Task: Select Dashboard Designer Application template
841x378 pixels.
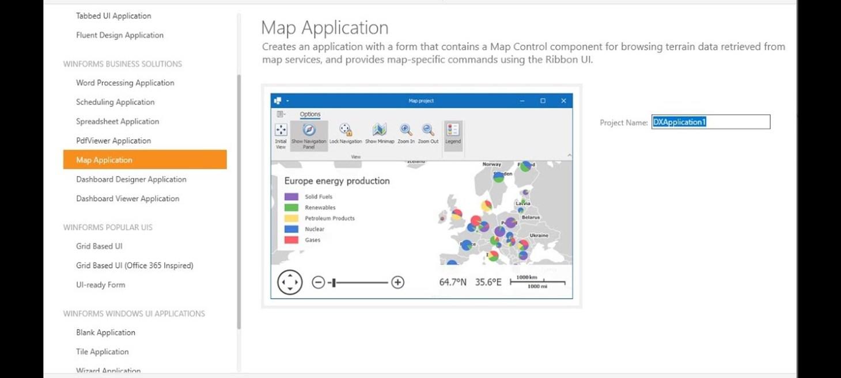Action: (x=131, y=180)
